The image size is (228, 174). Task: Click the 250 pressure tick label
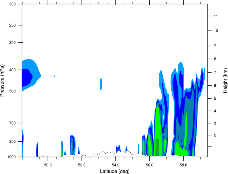tap(12, 25)
